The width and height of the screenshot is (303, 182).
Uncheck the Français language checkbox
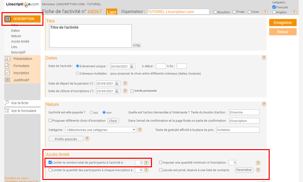click(274, 7)
